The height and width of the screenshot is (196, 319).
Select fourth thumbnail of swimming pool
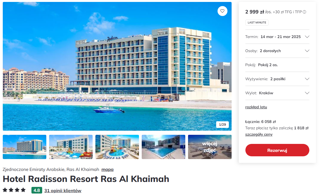163,147
